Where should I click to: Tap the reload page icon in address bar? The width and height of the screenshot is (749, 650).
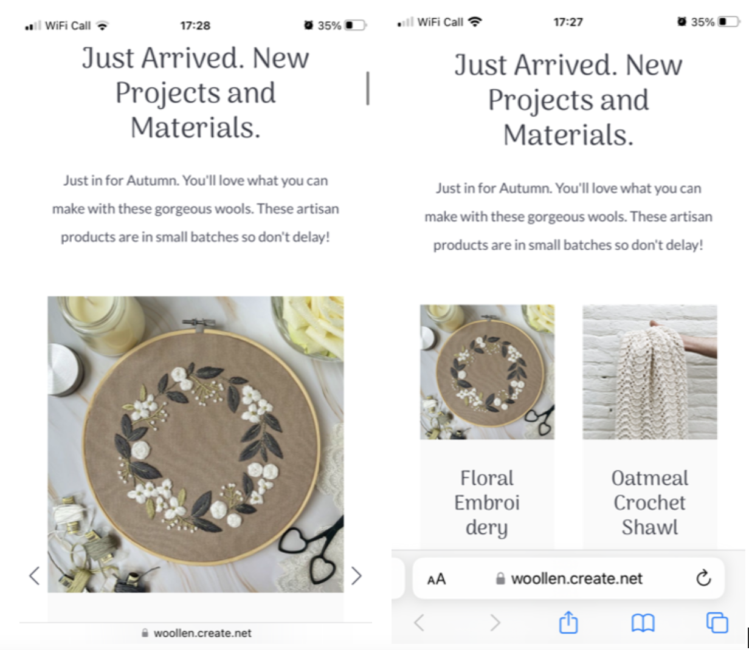(x=703, y=578)
